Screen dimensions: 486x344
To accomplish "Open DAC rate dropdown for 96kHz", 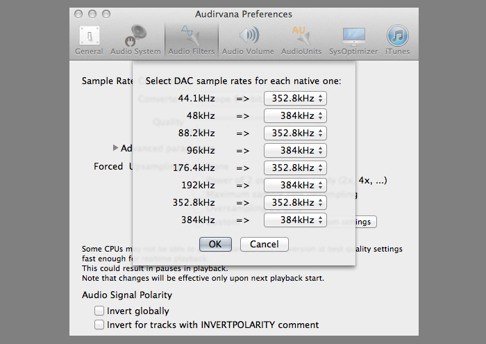I will coord(295,150).
